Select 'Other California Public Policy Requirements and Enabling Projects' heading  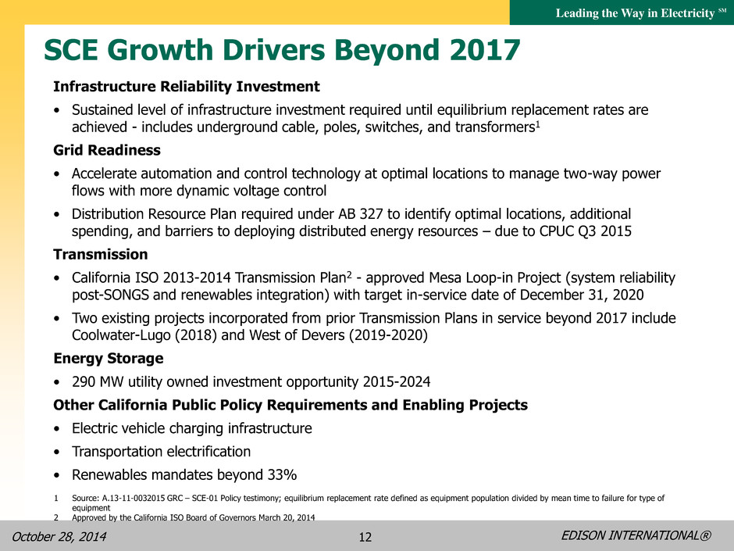click(x=290, y=405)
